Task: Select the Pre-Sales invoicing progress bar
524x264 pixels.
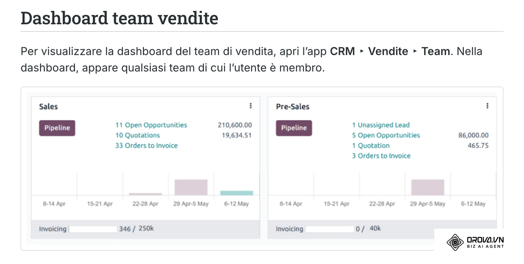Action: tap(330, 229)
